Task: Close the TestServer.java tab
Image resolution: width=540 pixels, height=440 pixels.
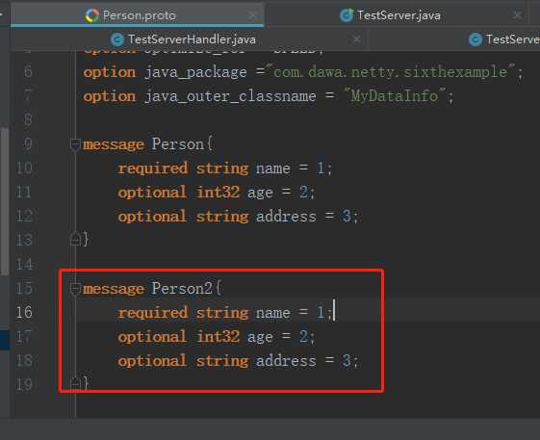Action: click(517, 15)
